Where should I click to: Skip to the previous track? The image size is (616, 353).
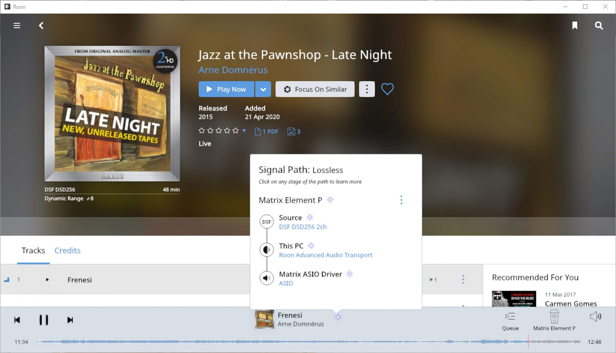pyautogui.click(x=17, y=320)
